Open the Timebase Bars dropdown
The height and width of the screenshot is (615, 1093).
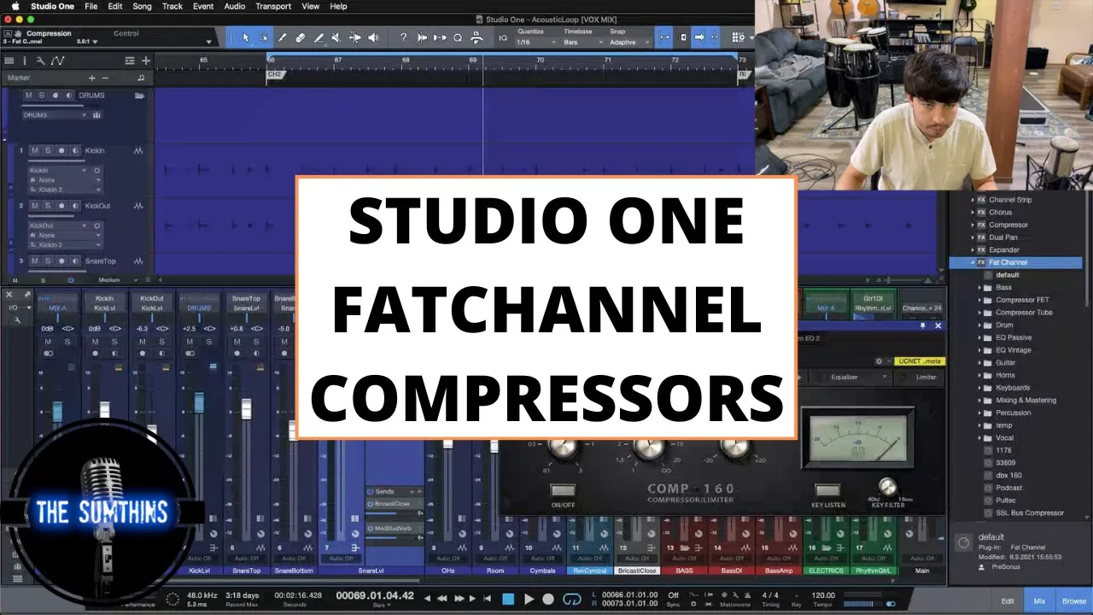582,42
